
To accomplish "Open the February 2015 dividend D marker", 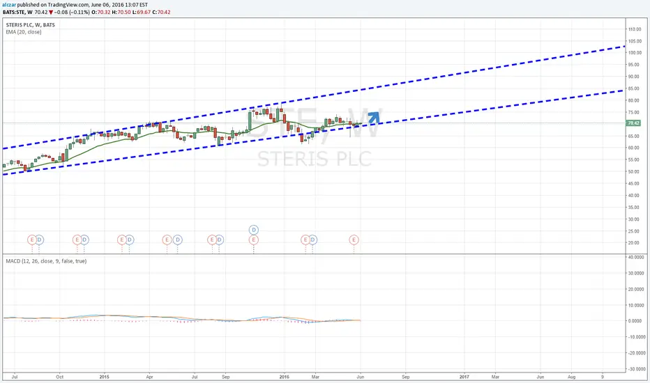I will 129,240.
